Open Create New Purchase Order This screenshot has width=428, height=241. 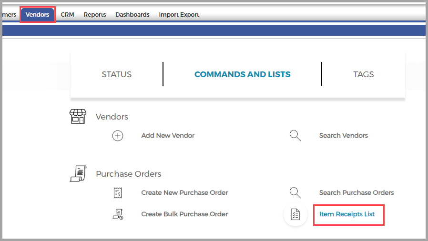[x=184, y=193]
